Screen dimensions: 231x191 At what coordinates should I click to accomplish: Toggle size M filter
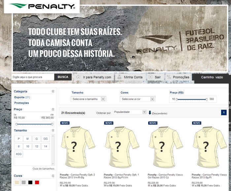(27, 139)
